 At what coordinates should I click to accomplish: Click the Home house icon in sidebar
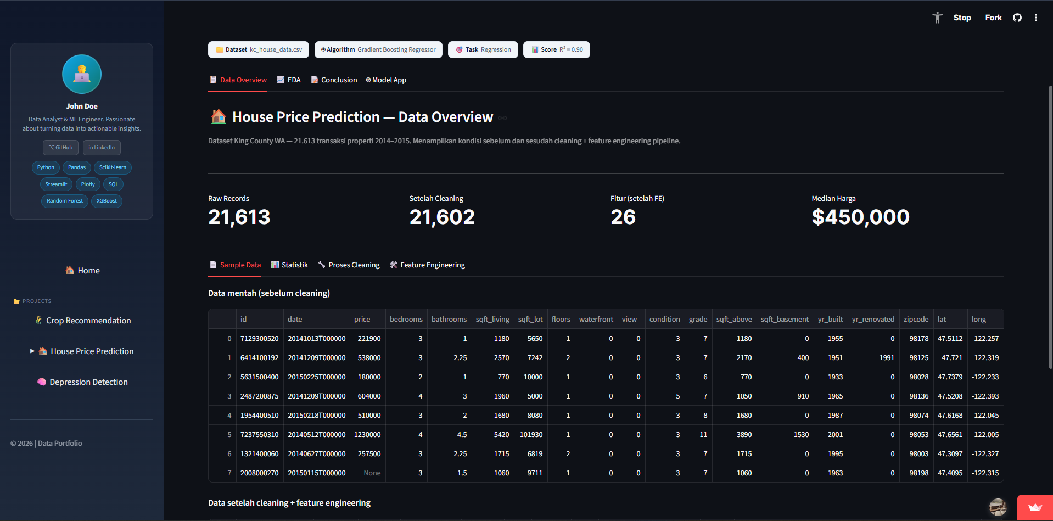pos(70,270)
